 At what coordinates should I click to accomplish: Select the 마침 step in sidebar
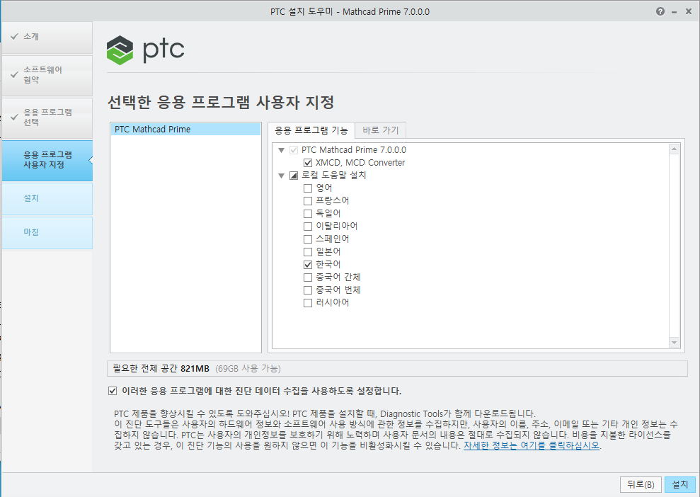pyautogui.click(x=47, y=233)
